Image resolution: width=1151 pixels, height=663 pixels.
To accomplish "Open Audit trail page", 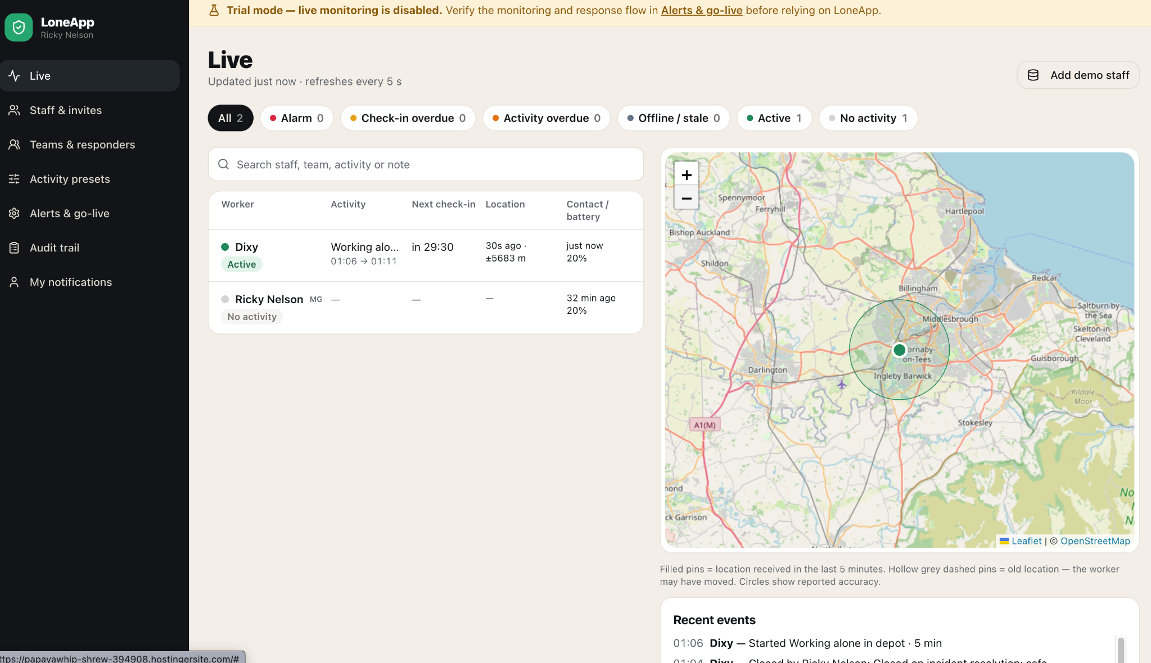I will (90, 247).
